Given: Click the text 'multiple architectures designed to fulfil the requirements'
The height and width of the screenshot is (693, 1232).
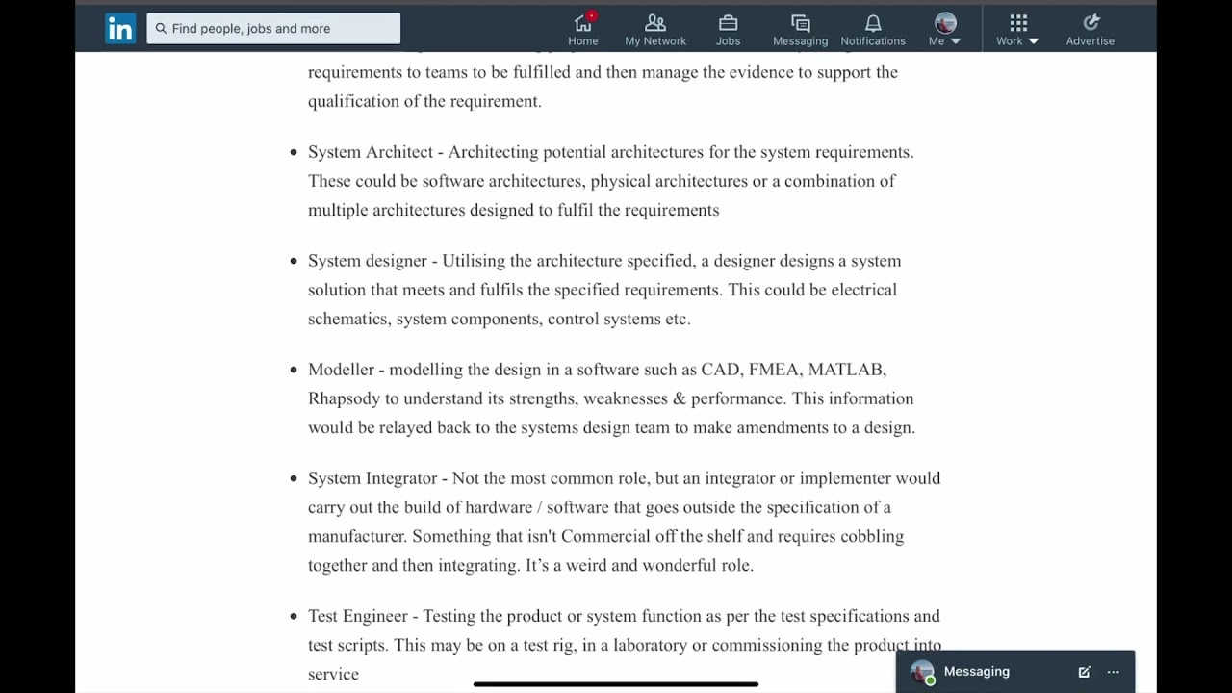Looking at the screenshot, I should pyautogui.click(x=513, y=210).
